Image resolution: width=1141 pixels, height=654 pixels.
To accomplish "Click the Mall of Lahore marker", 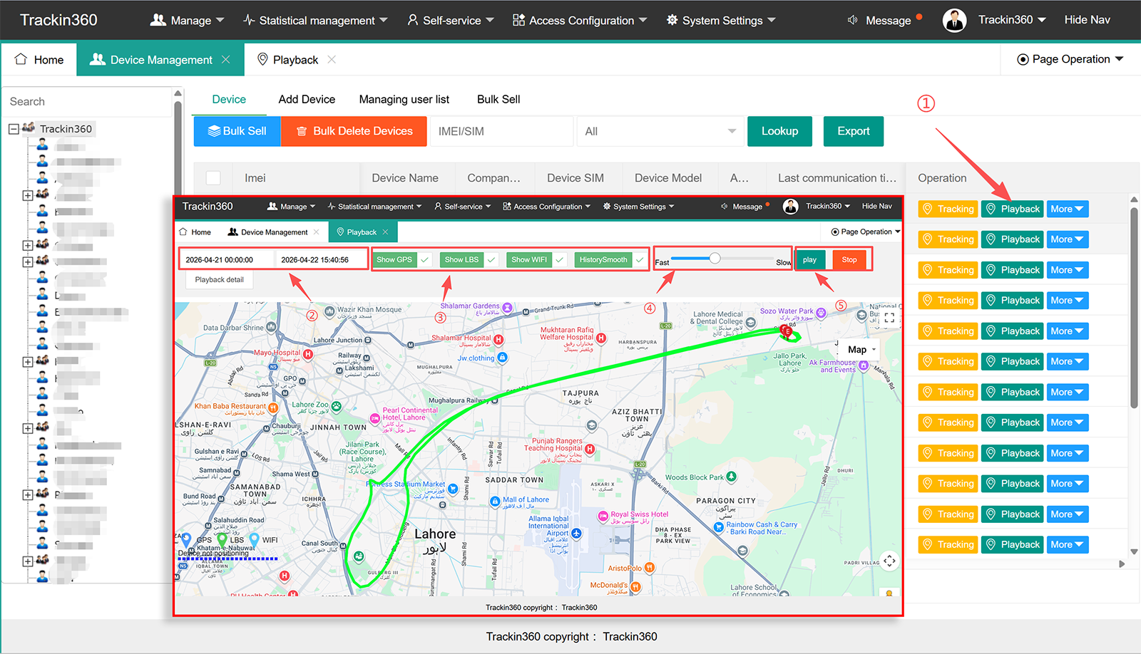I will pos(495,502).
